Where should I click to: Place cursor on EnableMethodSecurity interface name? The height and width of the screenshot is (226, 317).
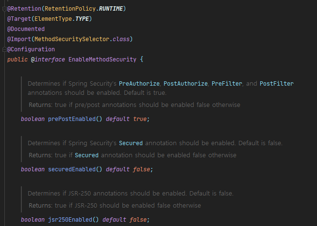pos(102,60)
